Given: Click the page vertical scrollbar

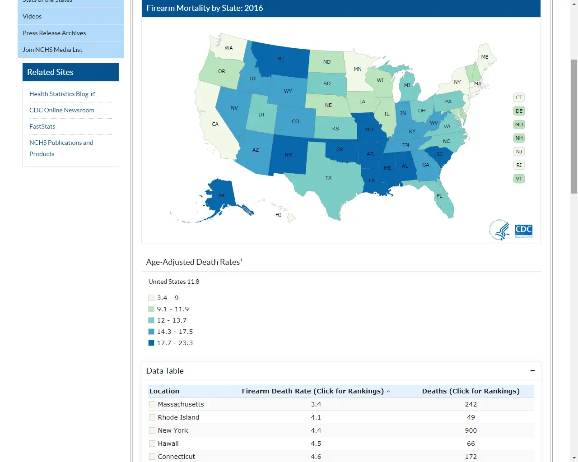Looking at the screenshot, I should point(574,126).
